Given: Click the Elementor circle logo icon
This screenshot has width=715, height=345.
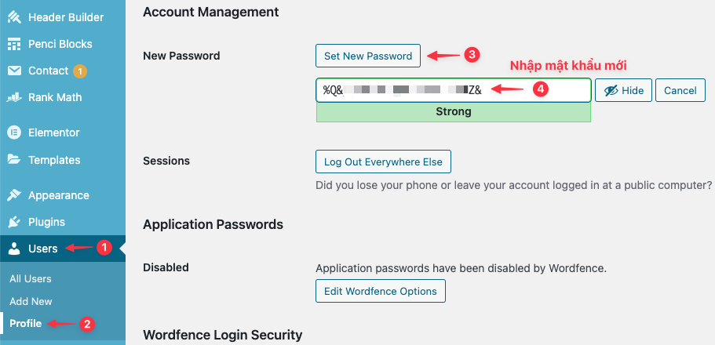Looking at the screenshot, I should [15, 133].
